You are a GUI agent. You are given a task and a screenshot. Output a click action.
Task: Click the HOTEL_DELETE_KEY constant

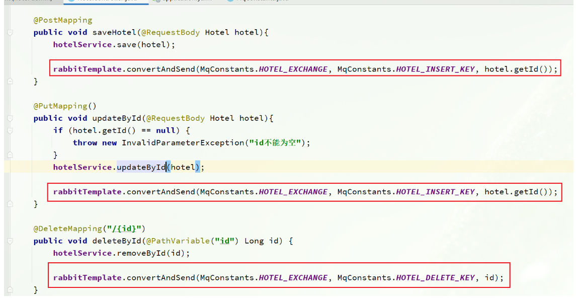[435, 278]
